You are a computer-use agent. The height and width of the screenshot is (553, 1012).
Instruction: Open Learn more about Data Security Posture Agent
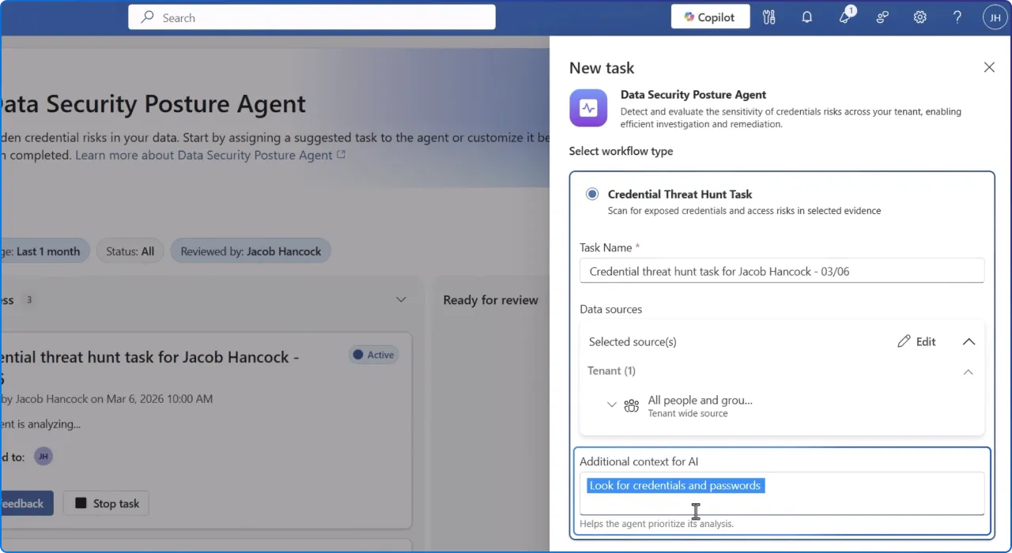pyautogui.click(x=202, y=155)
